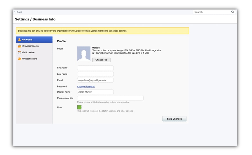Click the My Appointments folder icon
This screenshot has height=155, width=252.
tap(19, 46)
